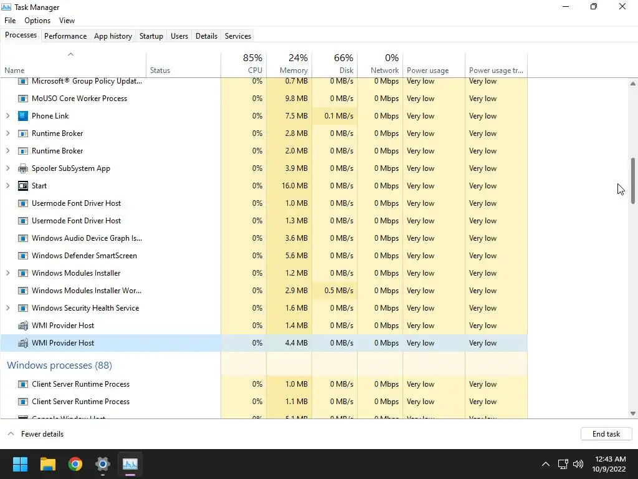The width and height of the screenshot is (638, 479).
Task: Switch to the Services tab
Action: tap(238, 36)
